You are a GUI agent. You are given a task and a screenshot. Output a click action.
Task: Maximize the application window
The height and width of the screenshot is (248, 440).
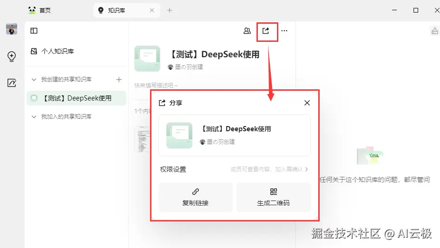point(416,10)
